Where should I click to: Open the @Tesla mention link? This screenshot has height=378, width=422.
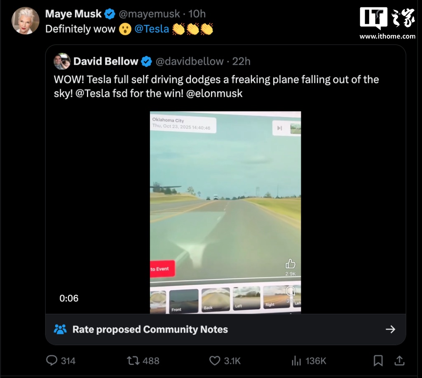coord(152,29)
